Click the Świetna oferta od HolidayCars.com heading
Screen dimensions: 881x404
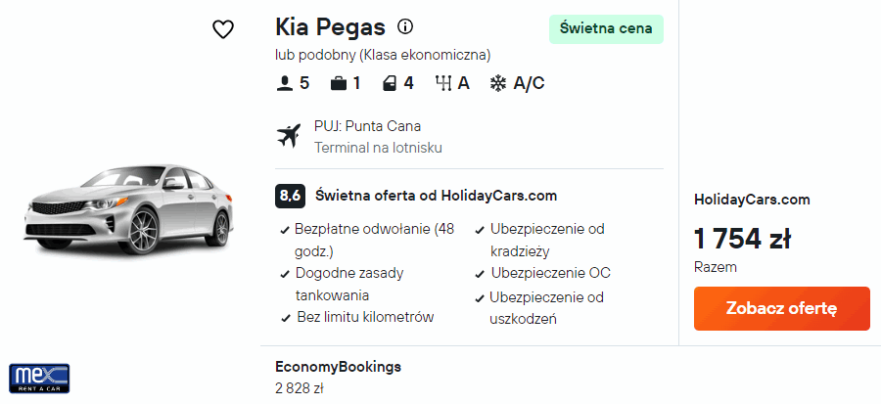(436, 195)
